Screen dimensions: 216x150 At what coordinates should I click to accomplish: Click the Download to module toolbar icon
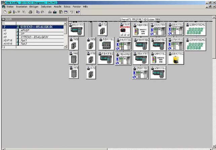click(x=50, y=12)
